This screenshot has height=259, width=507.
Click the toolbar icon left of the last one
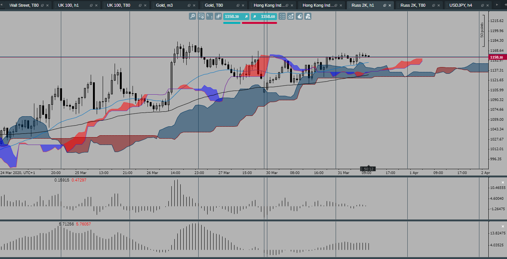[x=299, y=16]
